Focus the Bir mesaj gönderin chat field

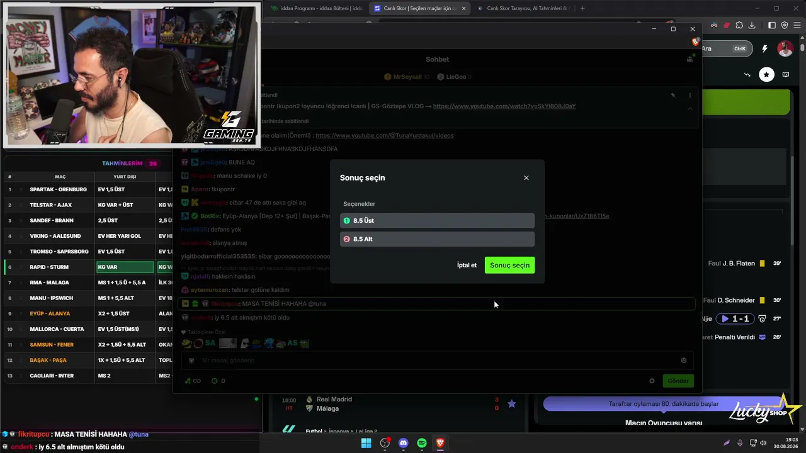pos(436,361)
